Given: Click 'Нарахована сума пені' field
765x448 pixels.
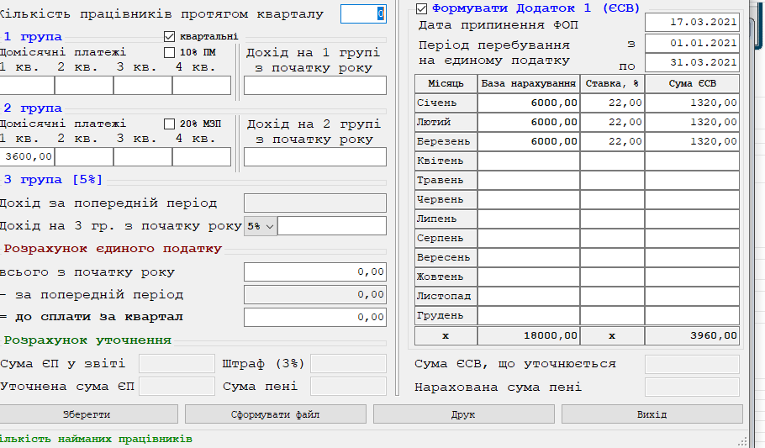Looking at the screenshot, I should pos(693,387).
